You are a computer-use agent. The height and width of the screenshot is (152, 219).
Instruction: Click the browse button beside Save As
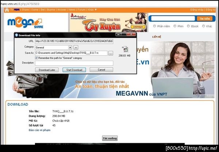point(111,53)
